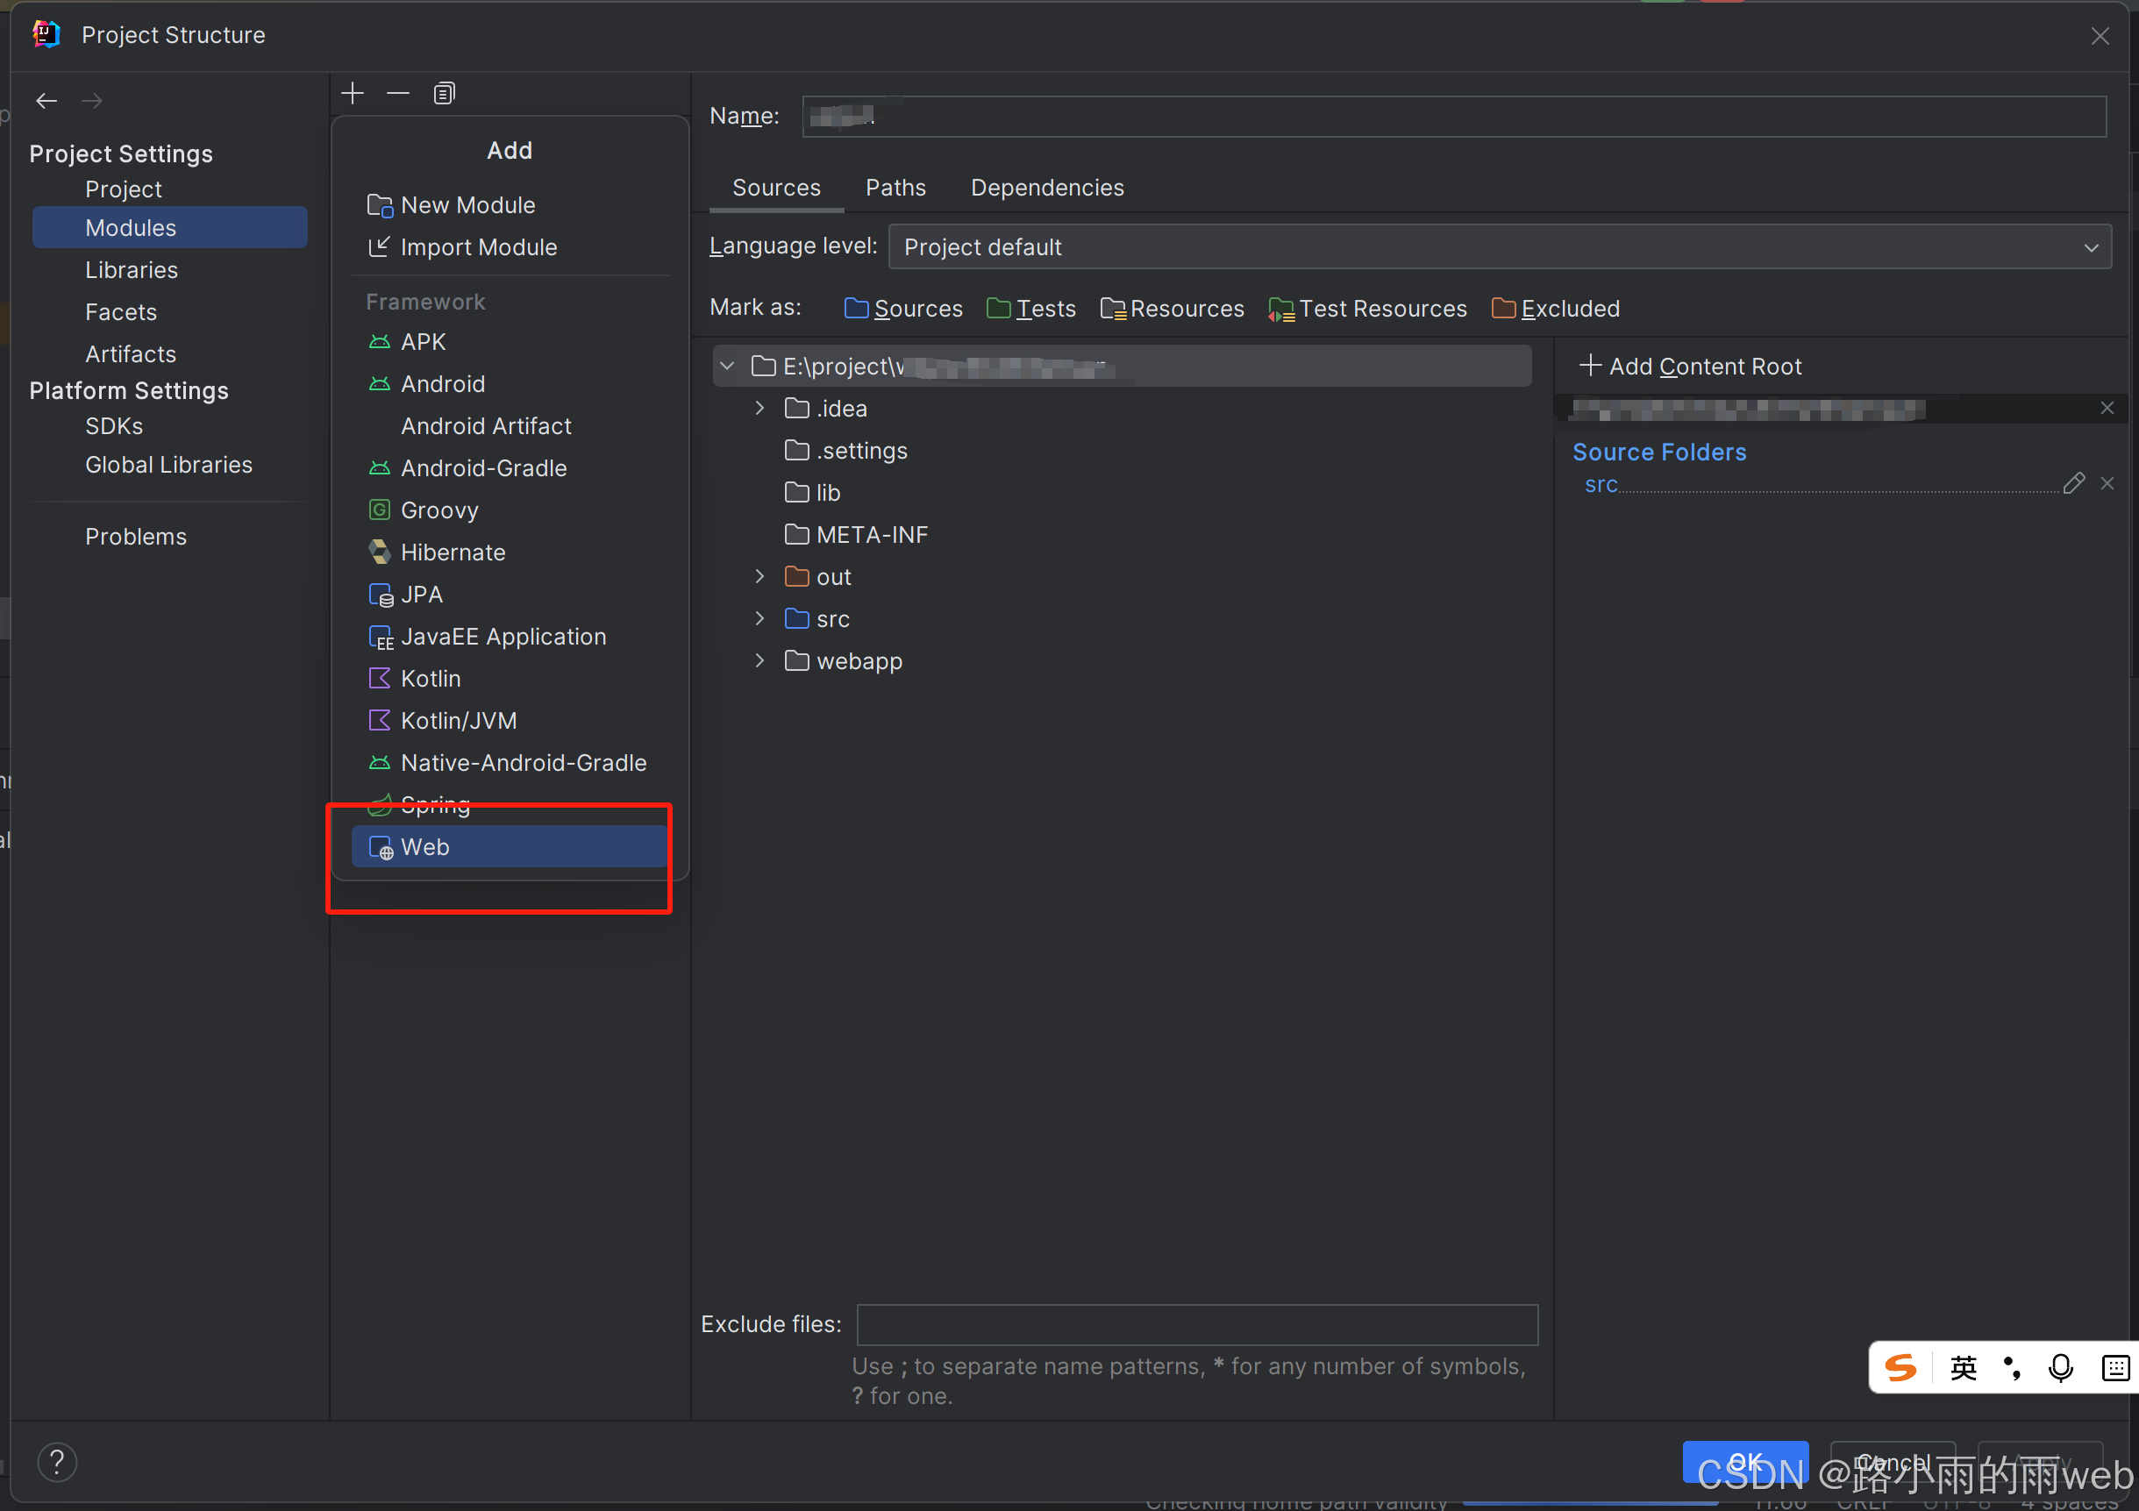The width and height of the screenshot is (2139, 1511).
Task: Click the back navigation arrow
Action: point(46,101)
